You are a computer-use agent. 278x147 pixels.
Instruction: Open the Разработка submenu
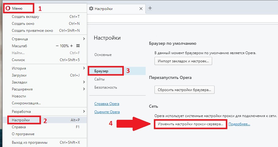pyautogui.click(x=84, y=112)
